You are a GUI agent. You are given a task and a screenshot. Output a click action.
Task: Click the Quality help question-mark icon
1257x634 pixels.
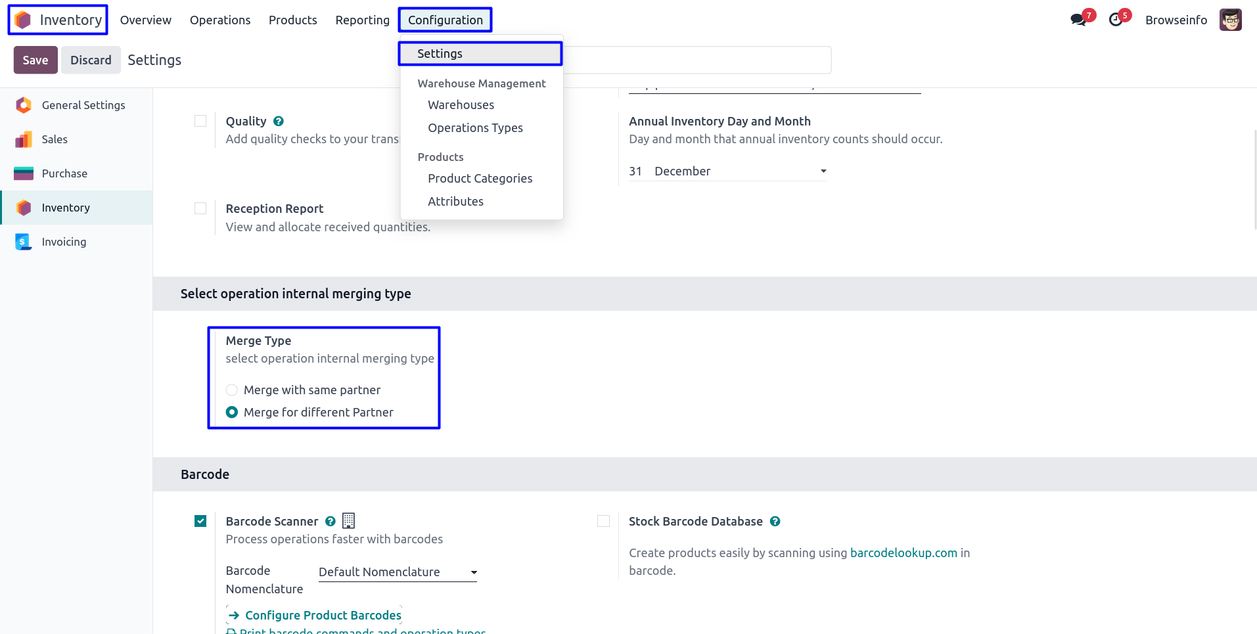click(279, 122)
